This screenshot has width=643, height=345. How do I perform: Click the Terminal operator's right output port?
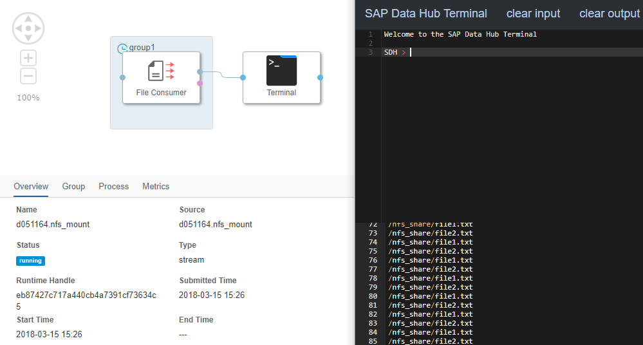[321, 77]
